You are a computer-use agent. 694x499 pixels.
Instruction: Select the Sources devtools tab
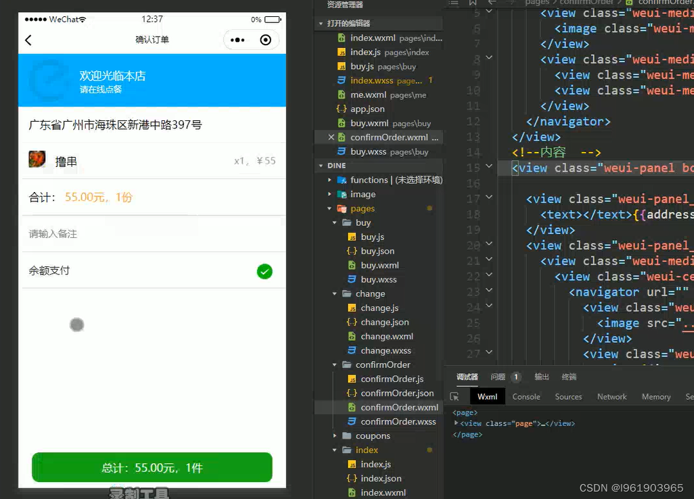[x=568, y=397]
